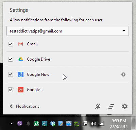
Task: Click the Google Drive triangle icon
Action: (x=21, y=59)
